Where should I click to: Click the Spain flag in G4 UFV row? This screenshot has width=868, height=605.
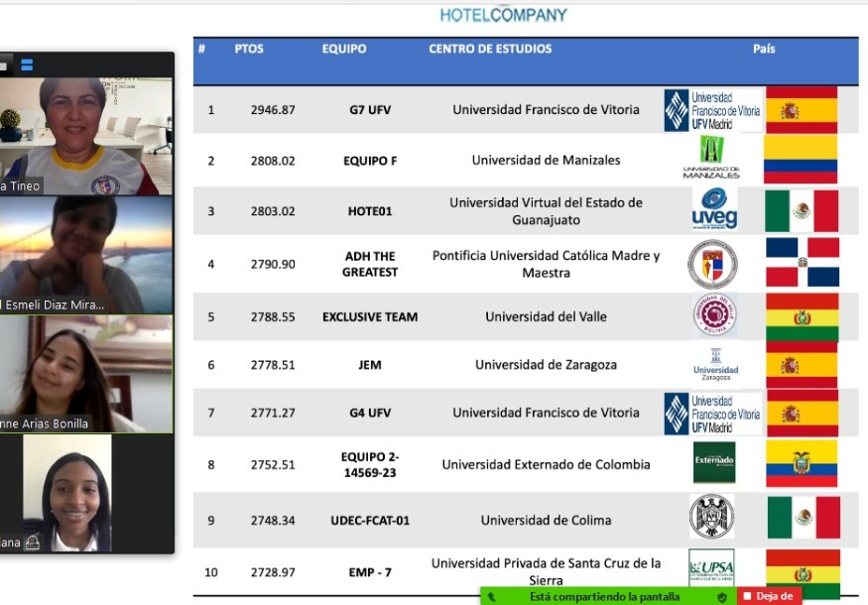[803, 413]
